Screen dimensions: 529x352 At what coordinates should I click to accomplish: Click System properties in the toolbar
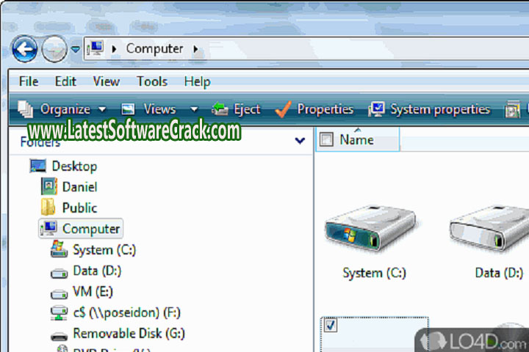[430, 109]
